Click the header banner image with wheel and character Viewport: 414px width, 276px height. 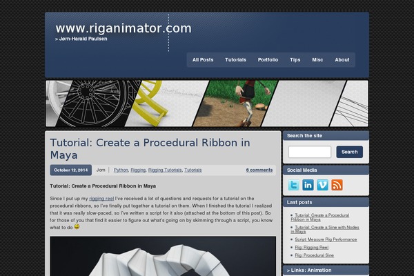pos(207,103)
